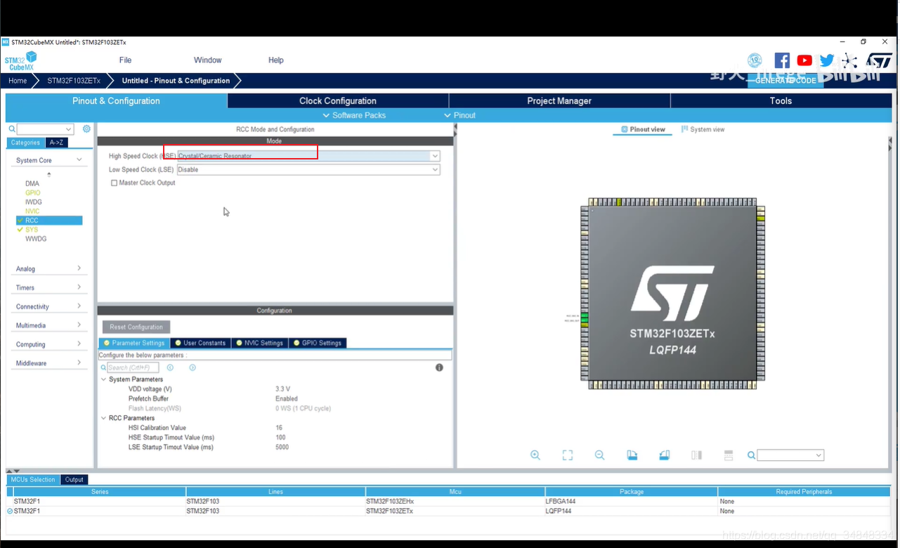900x548 pixels.
Task: Click the HSI Calibration Value 16
Action: tap(279, 428)
